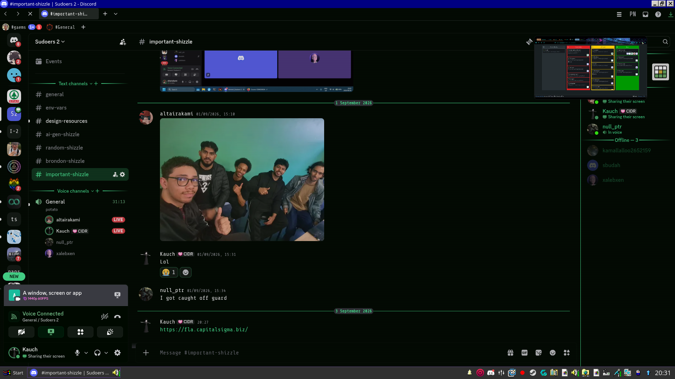Open the design-resources channel
The image size is (675, 379).
[80, 121]
